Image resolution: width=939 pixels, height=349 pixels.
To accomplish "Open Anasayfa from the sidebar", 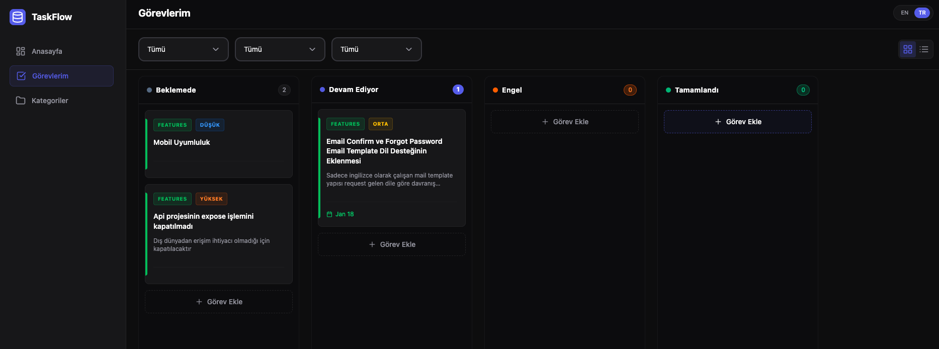I will click(x=61, y=51).
